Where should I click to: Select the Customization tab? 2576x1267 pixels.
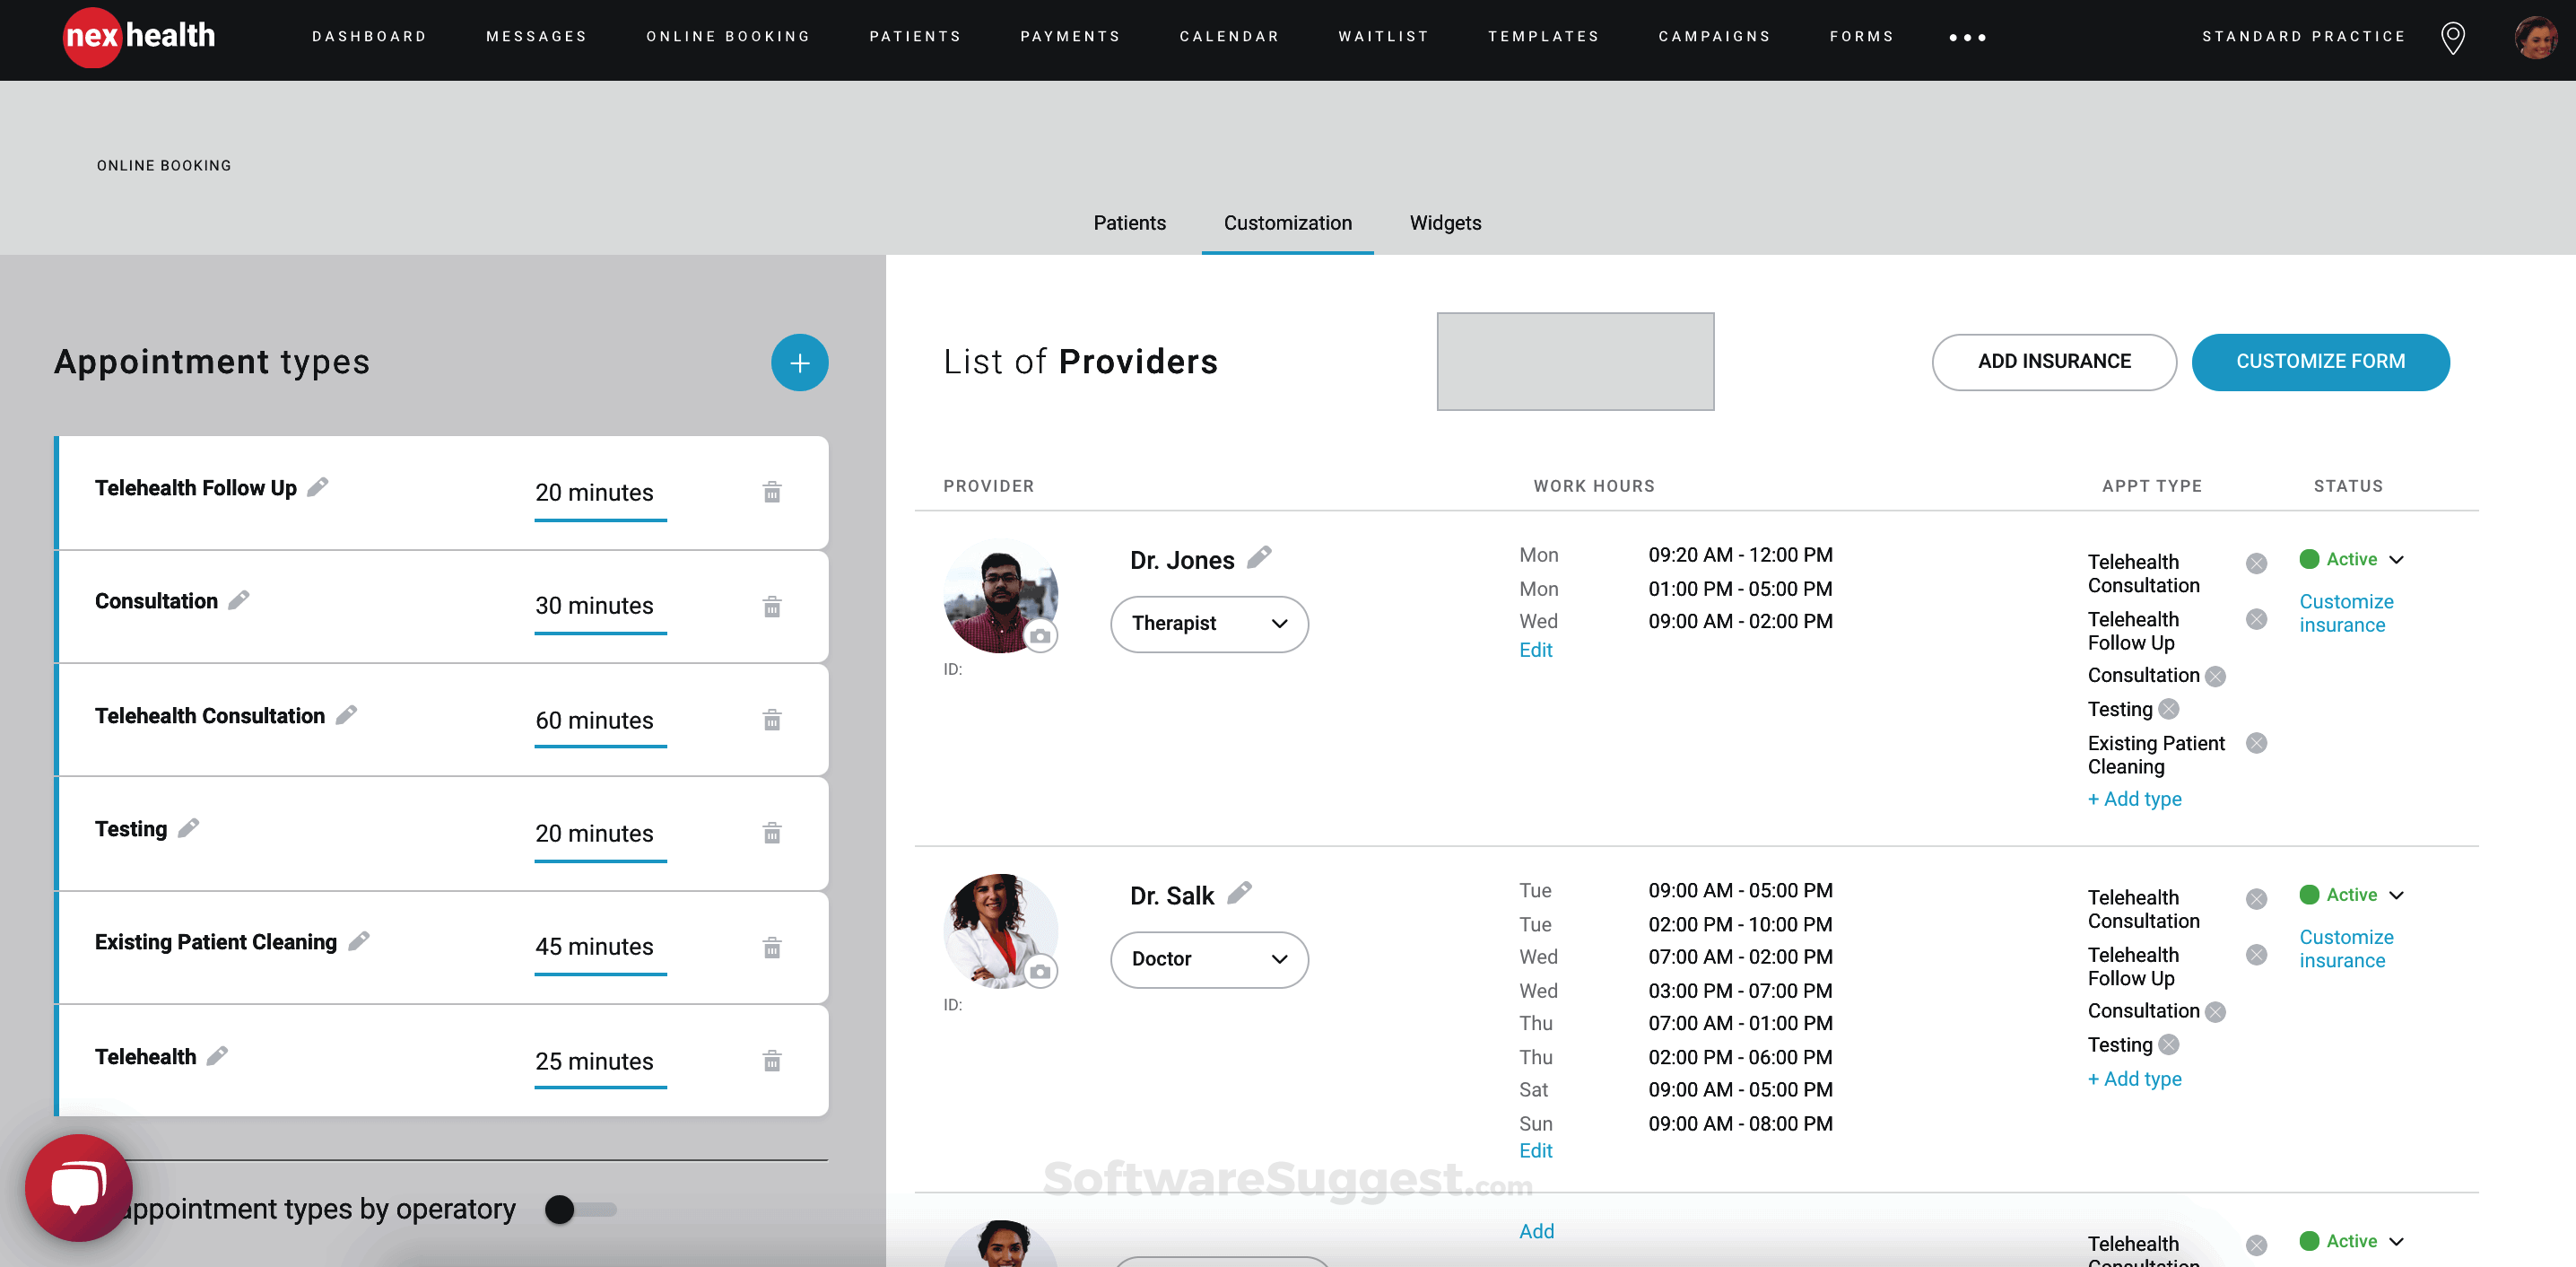[1288, 223]
